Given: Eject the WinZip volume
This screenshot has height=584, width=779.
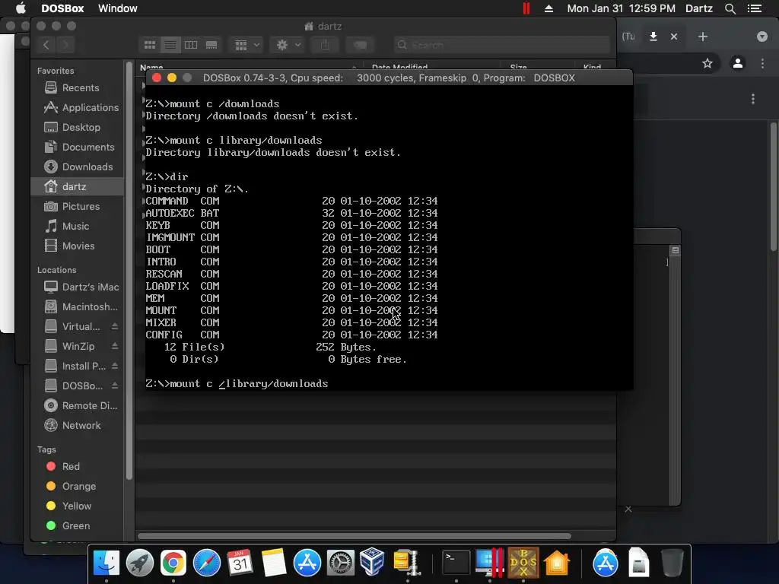Looking at the screenshot, I should [115, 346].
